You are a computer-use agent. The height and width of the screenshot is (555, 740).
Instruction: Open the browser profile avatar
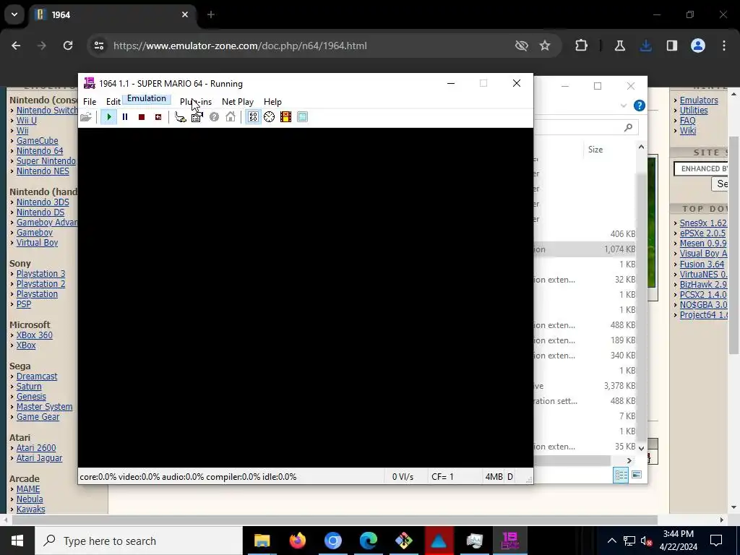pyautogui.click(x=698, y=46)
